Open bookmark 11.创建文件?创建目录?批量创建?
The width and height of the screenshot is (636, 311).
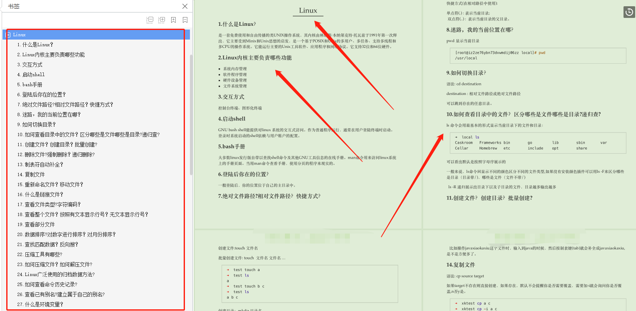(57, 144)
